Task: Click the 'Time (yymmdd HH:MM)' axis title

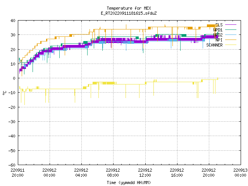Action: pyautogui.click(x=129, y=183)
